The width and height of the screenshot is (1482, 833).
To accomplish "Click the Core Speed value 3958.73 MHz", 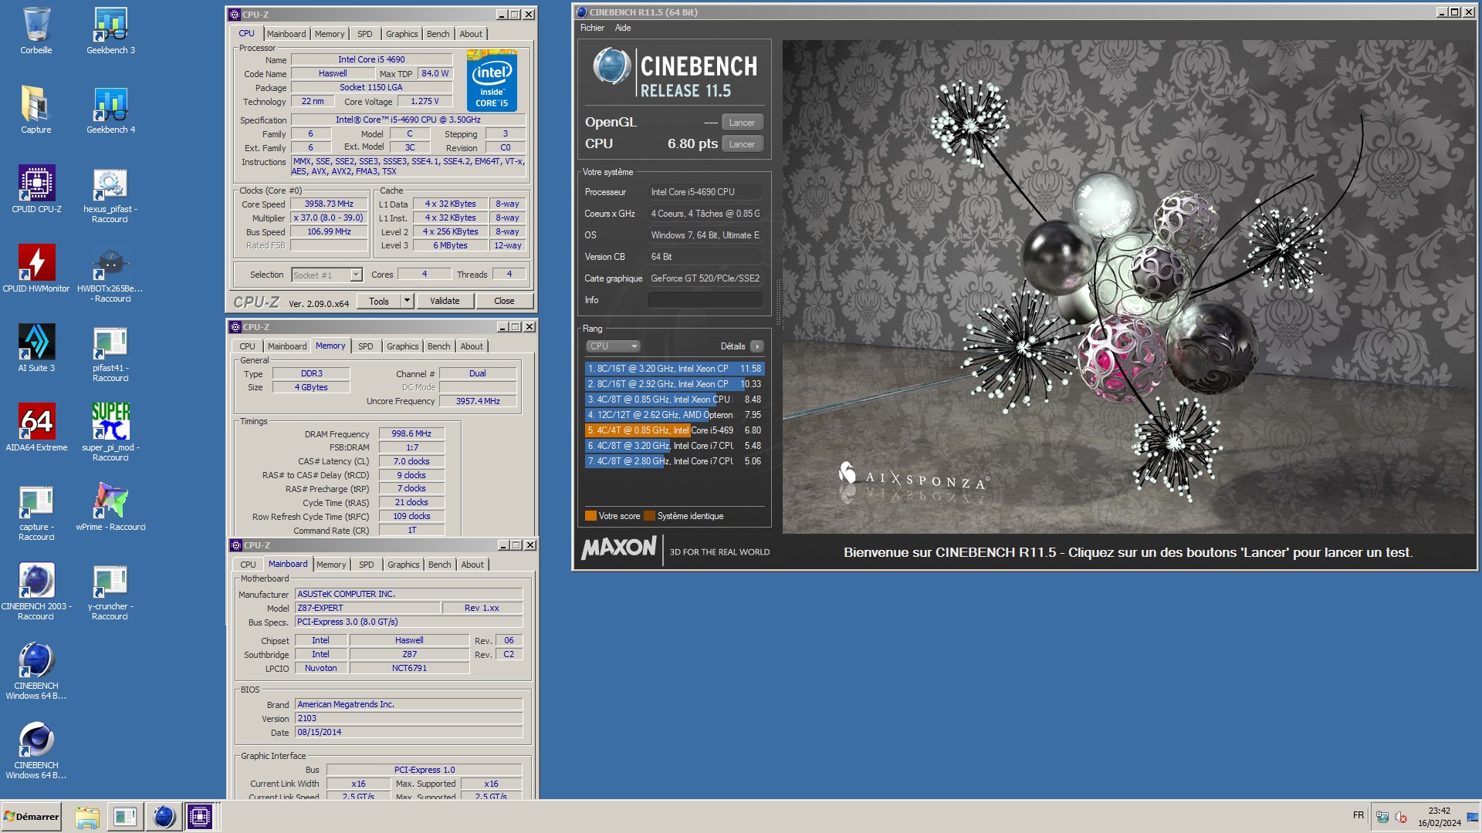I will pos(329,204).
